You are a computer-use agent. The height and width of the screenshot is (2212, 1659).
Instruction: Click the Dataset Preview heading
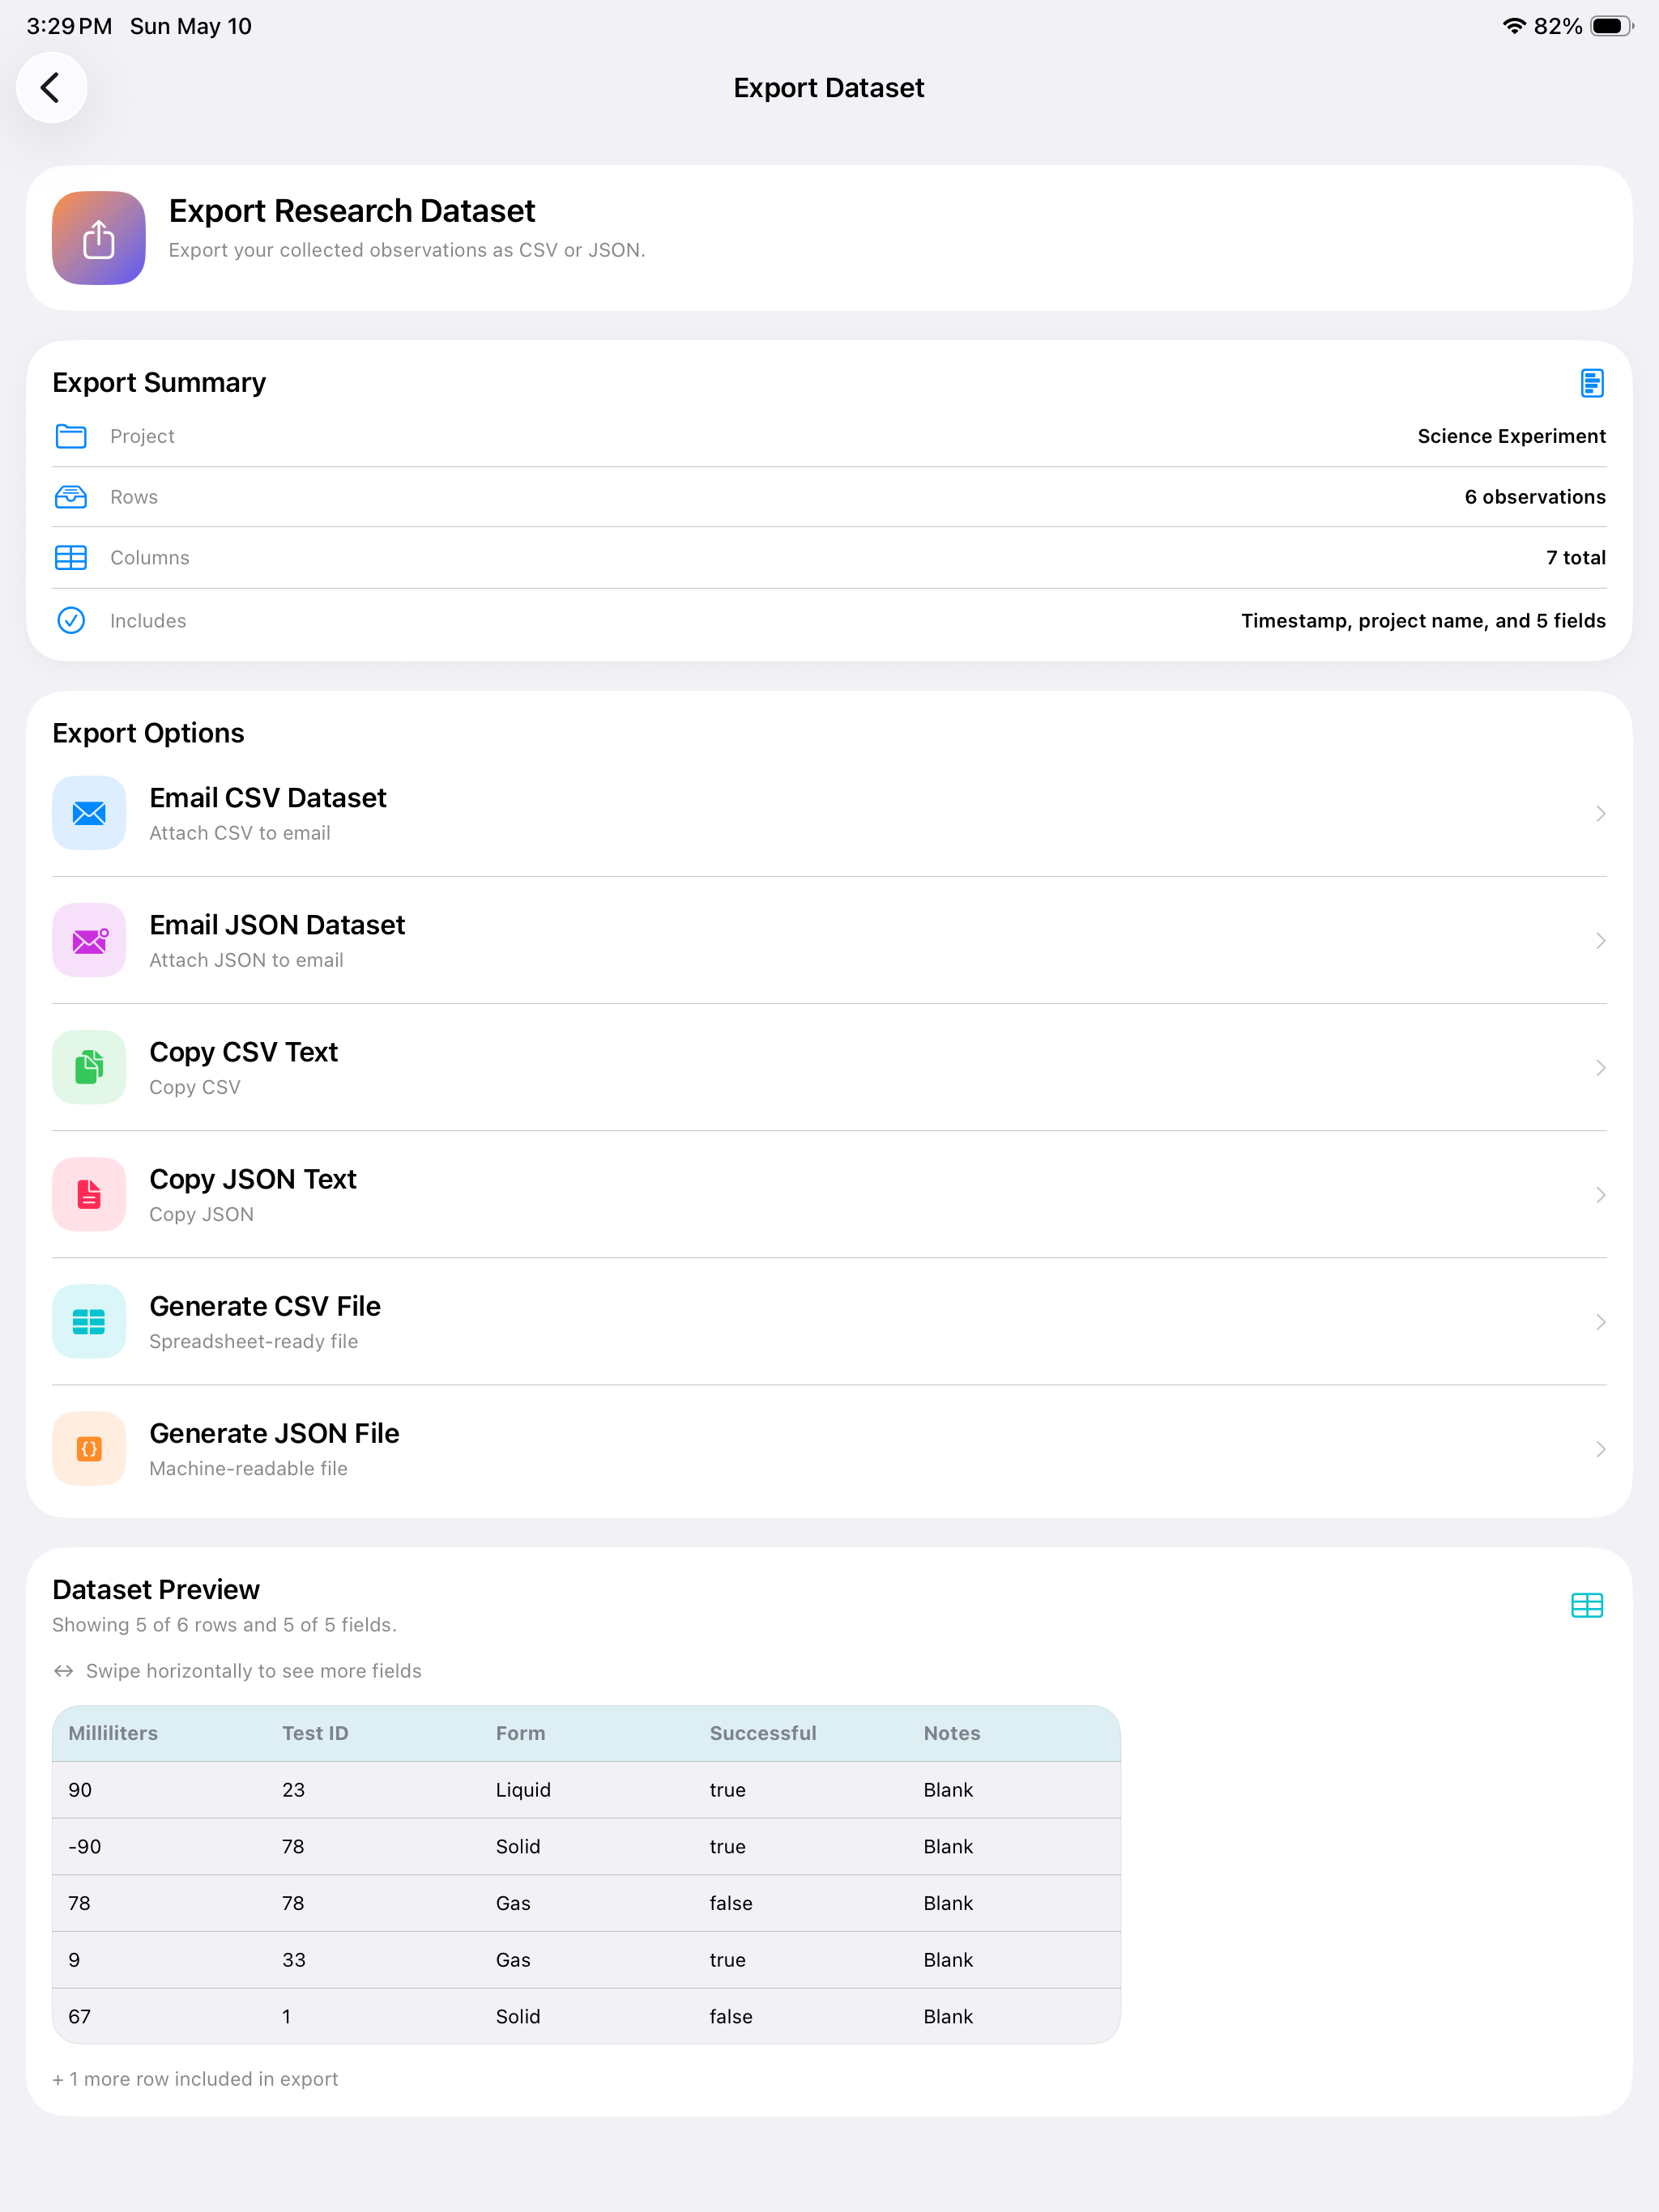click(x=156, y=1589)
